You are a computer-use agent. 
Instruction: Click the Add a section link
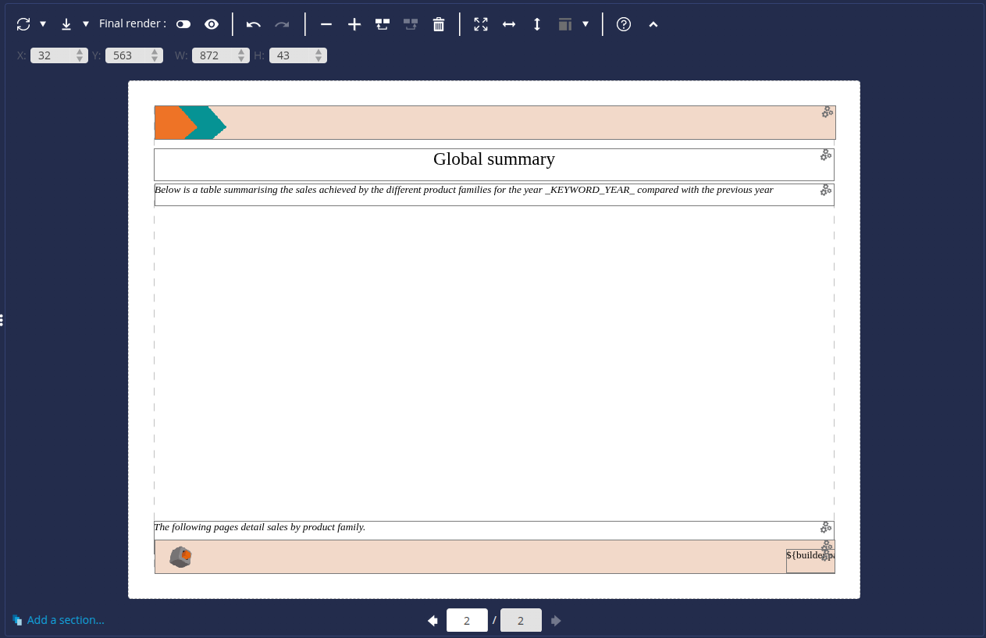coord(66,619)
